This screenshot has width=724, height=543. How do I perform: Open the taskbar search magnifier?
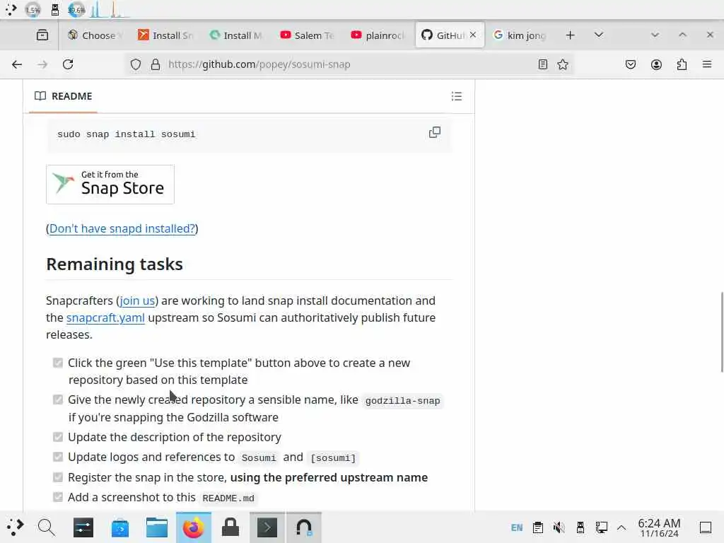[x=46, y=527]
